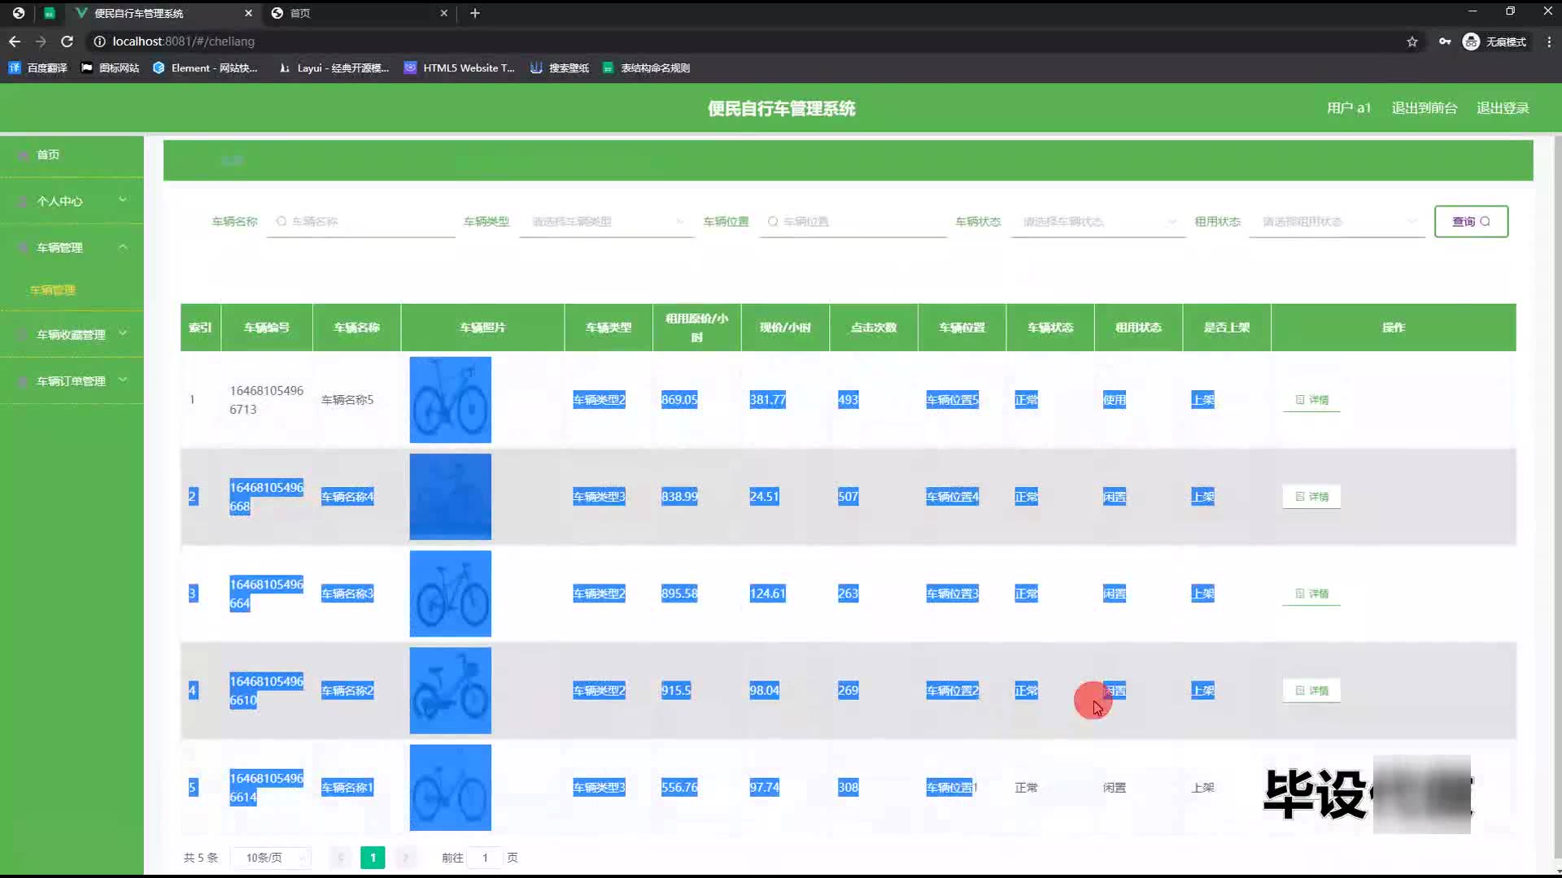Click 详情 for 车辆名称4 row
Screen dimensions: 1562x878
tap(1311, 497)
